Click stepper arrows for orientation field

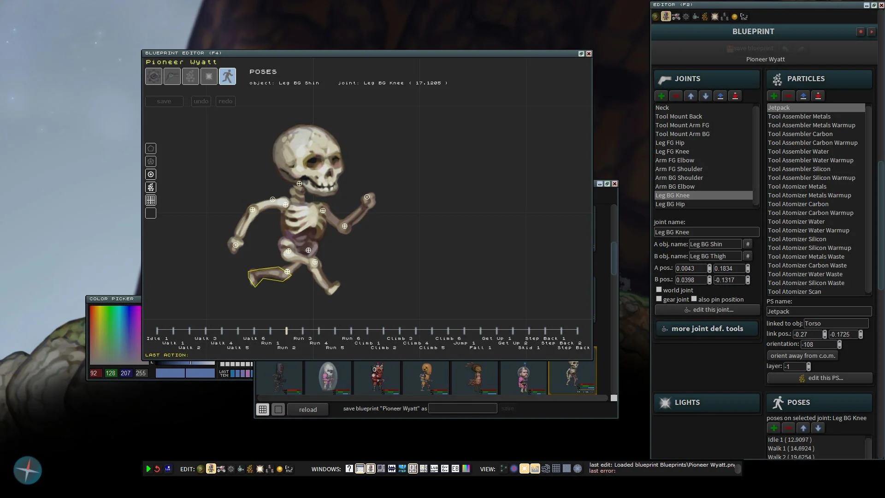(839, 344)
